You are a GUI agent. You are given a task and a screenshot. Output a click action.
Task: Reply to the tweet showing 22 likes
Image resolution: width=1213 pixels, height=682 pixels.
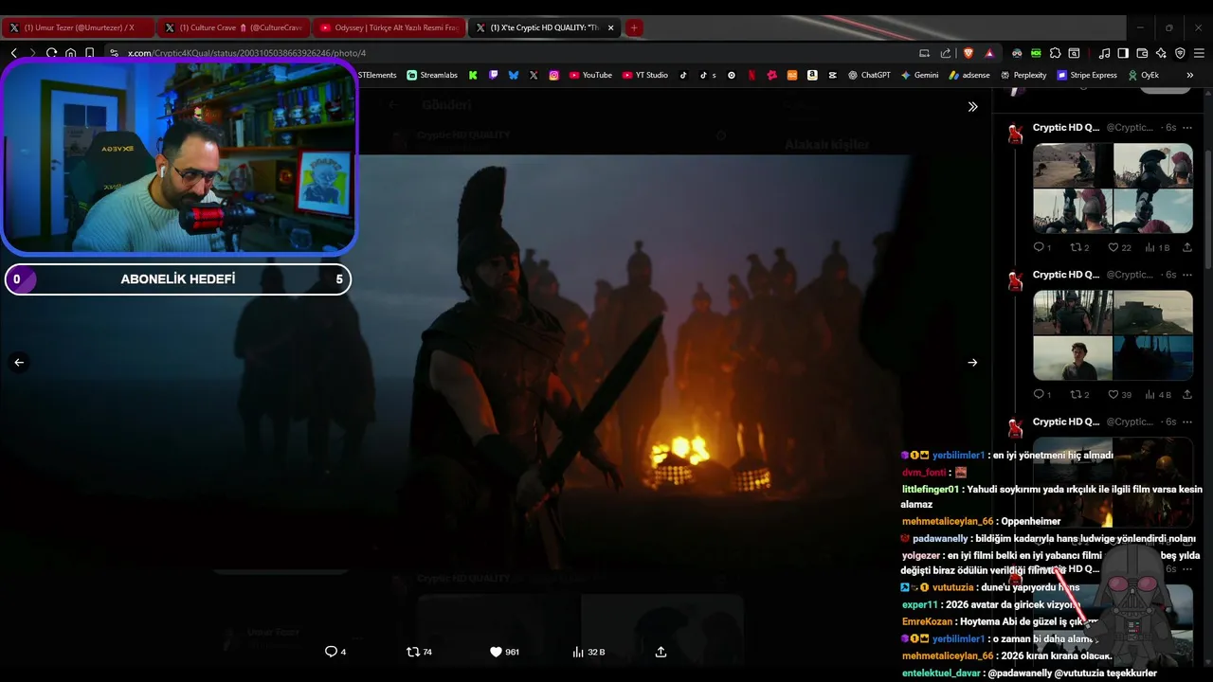(x=1041, y=247)
